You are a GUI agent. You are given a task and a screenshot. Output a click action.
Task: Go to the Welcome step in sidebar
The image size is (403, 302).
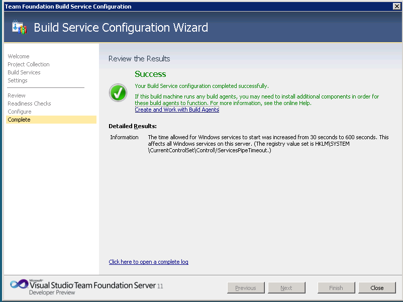[19, 56]
